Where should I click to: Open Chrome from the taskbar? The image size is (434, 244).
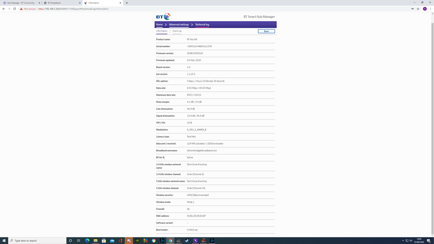154,241
